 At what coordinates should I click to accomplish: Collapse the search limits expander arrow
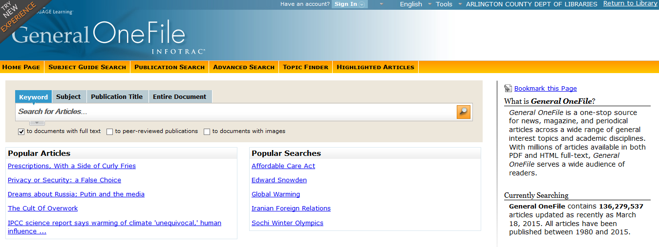tap(37, 122)
